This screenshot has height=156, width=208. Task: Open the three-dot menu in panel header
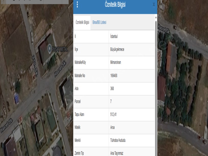click(x=77, y=5)
